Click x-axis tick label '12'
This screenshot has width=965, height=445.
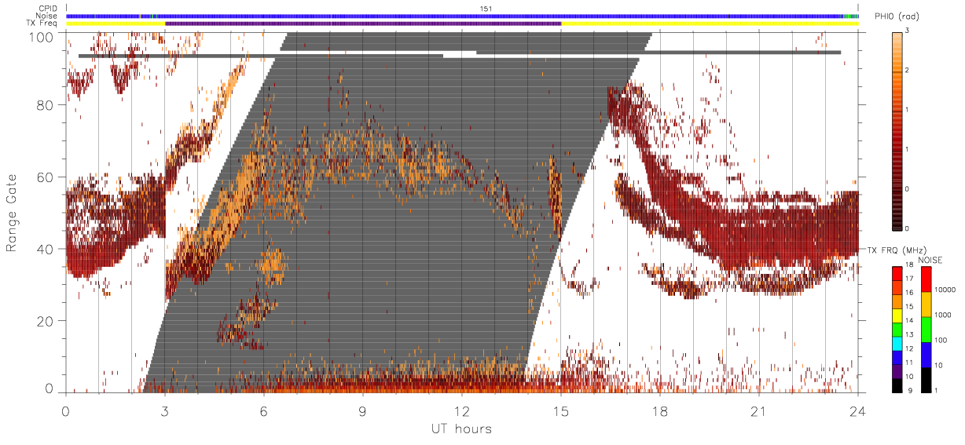[462, 411]
